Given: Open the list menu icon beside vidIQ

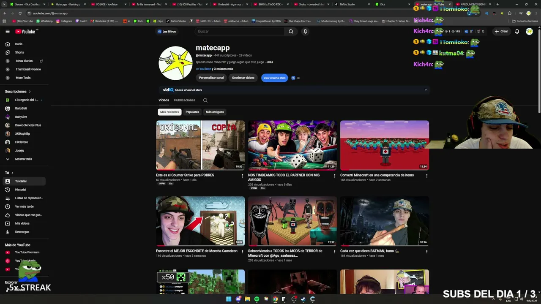Looking at the screenshot, I should click(298, 78).
